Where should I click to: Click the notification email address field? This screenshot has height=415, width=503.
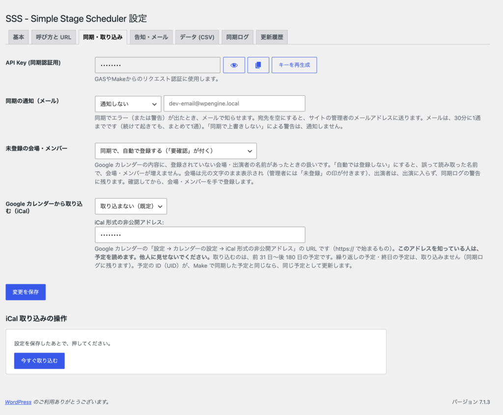pos(234,104)
